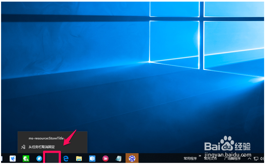Show hidden system tray icons
266x164 pixels.
pyautogui.click(x=249, y=159)
